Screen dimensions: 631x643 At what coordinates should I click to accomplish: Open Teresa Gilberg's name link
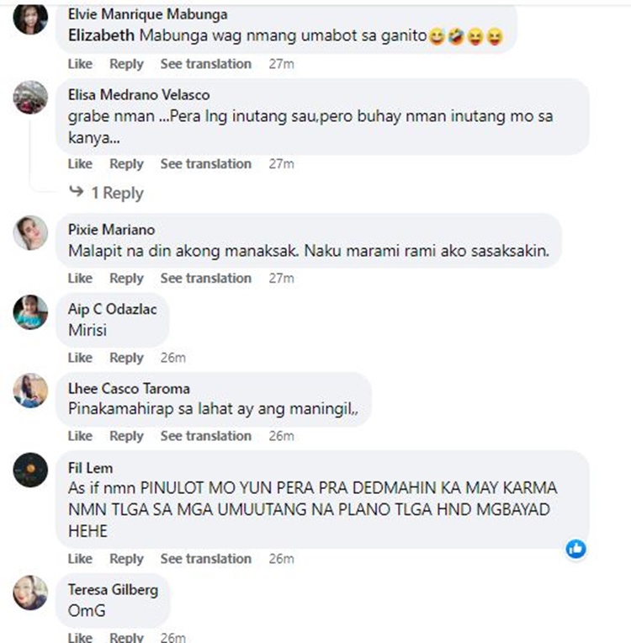114,590
